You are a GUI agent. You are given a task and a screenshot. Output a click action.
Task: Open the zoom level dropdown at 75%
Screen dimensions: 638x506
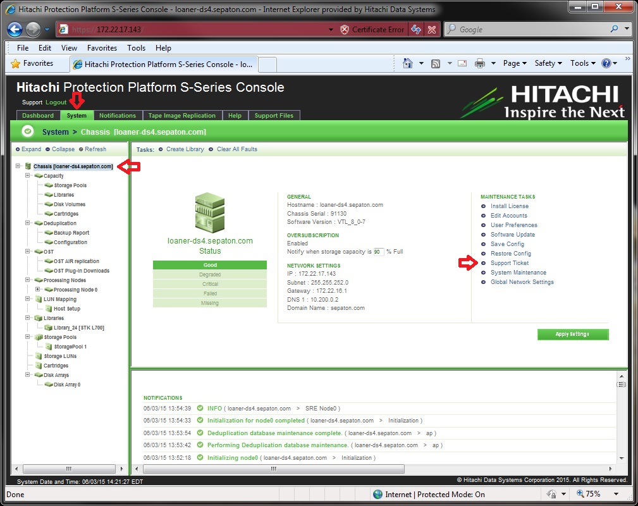[x=616, y=494]
